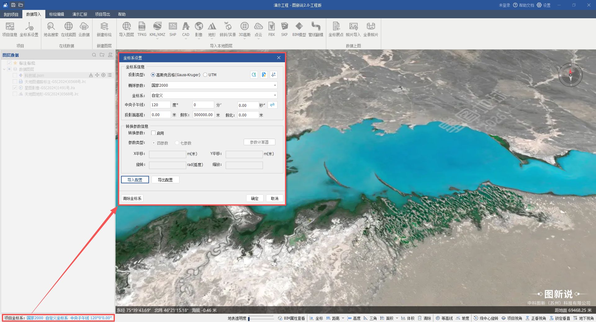Open the 坐标展点 coordinate plotting tool
Screen dimensions: 596x322
pos(336,30)
